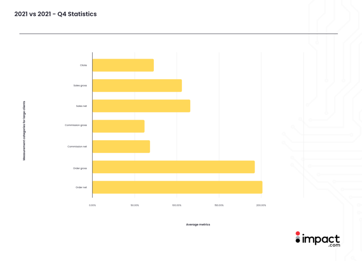Select the Sales net bar
This screenshot has height=261, width=362.
pyautogui.click(x=141, y=106)
